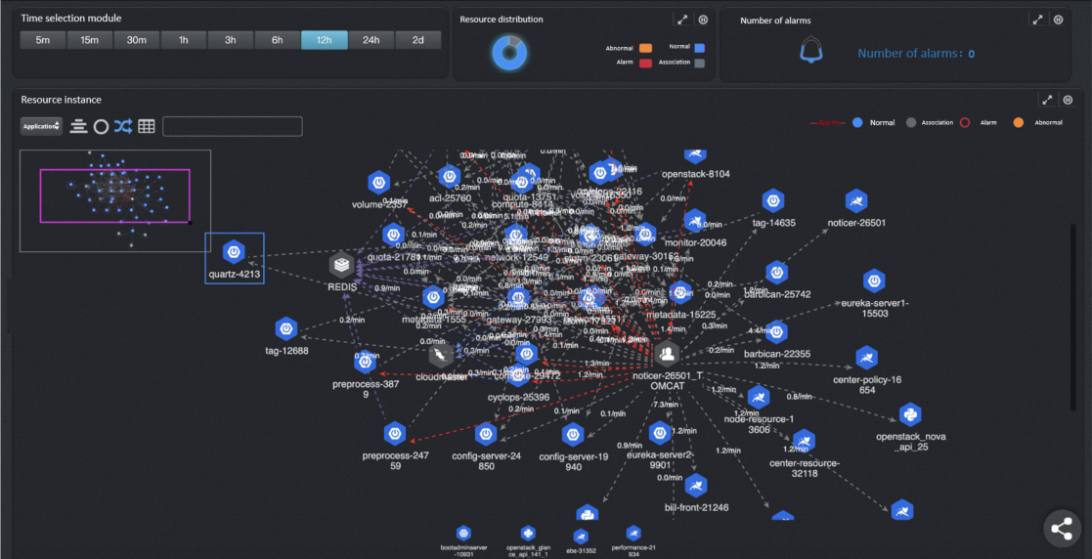Select the monitor-20046 node
Screen dimensions: 1092x559
coord(695,222)
